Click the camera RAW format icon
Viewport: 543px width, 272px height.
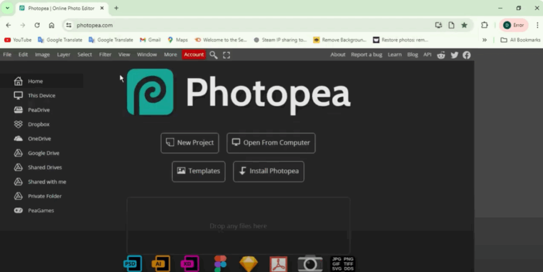(310, 264)
